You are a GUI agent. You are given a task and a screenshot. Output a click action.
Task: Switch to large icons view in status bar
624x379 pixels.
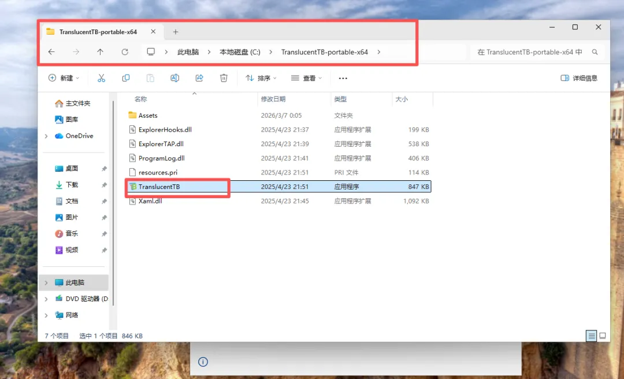(603, 336)
